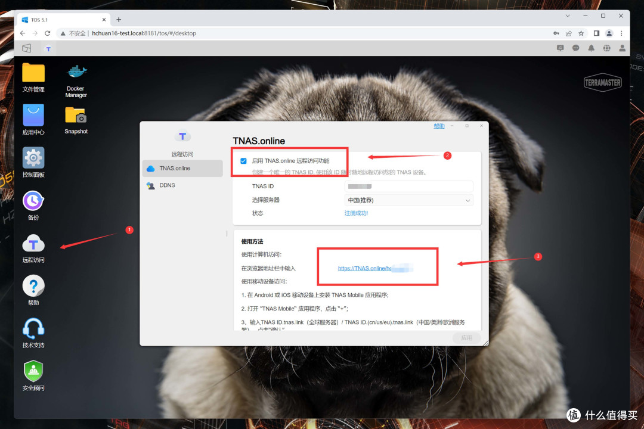Click the share page icon in the address bar
Viewport: 644px width, 429px height.
point(568,33)
